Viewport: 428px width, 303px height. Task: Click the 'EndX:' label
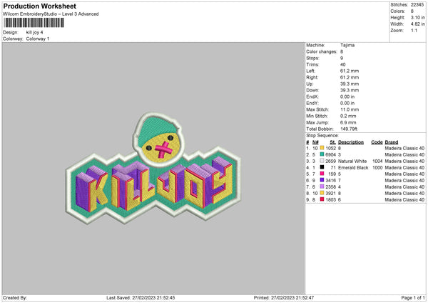pyautogui.click(x=312, y=96)
